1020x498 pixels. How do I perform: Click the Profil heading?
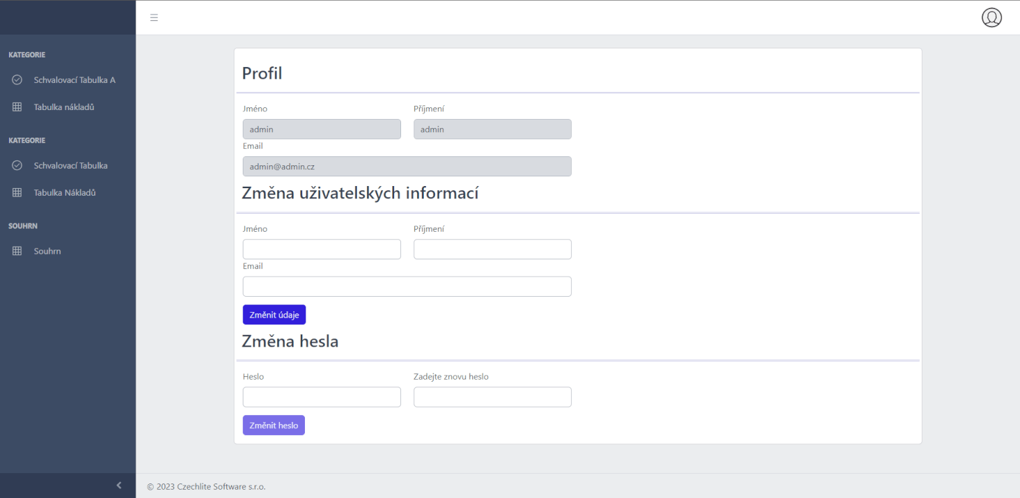[262, 73]
